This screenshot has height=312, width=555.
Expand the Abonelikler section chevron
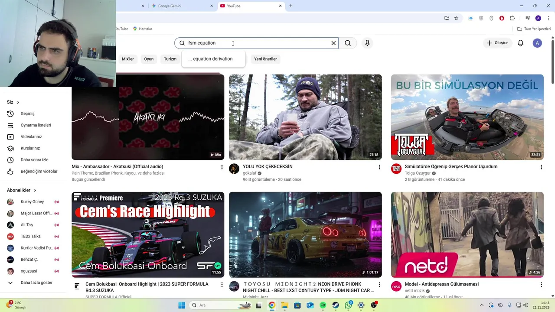pos(35,190)
